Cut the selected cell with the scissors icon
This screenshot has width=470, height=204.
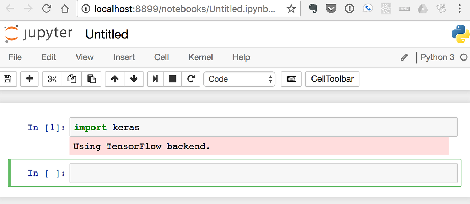[x=52, y=79]
